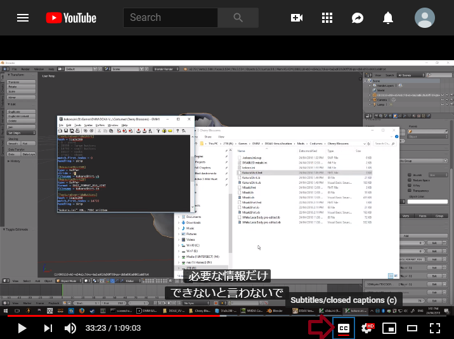Open GVIM Buffers menu

(100, 125)
